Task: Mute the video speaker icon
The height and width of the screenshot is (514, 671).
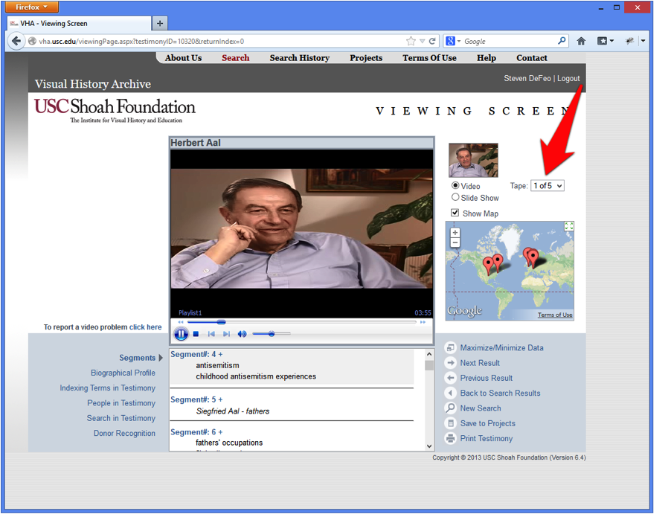Action: click(x=243, y=334)
